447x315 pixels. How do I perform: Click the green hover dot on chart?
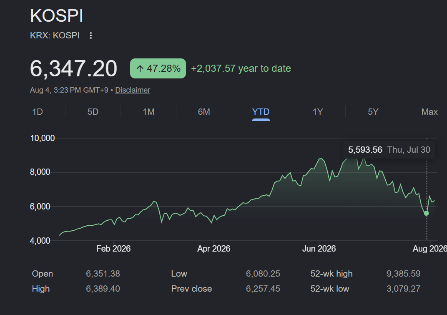pos(426,213)
